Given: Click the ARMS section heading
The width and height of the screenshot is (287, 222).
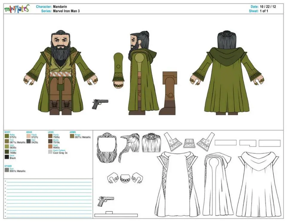Looking at the screenshot, I should pyautogui.click(x=73, y=132).
